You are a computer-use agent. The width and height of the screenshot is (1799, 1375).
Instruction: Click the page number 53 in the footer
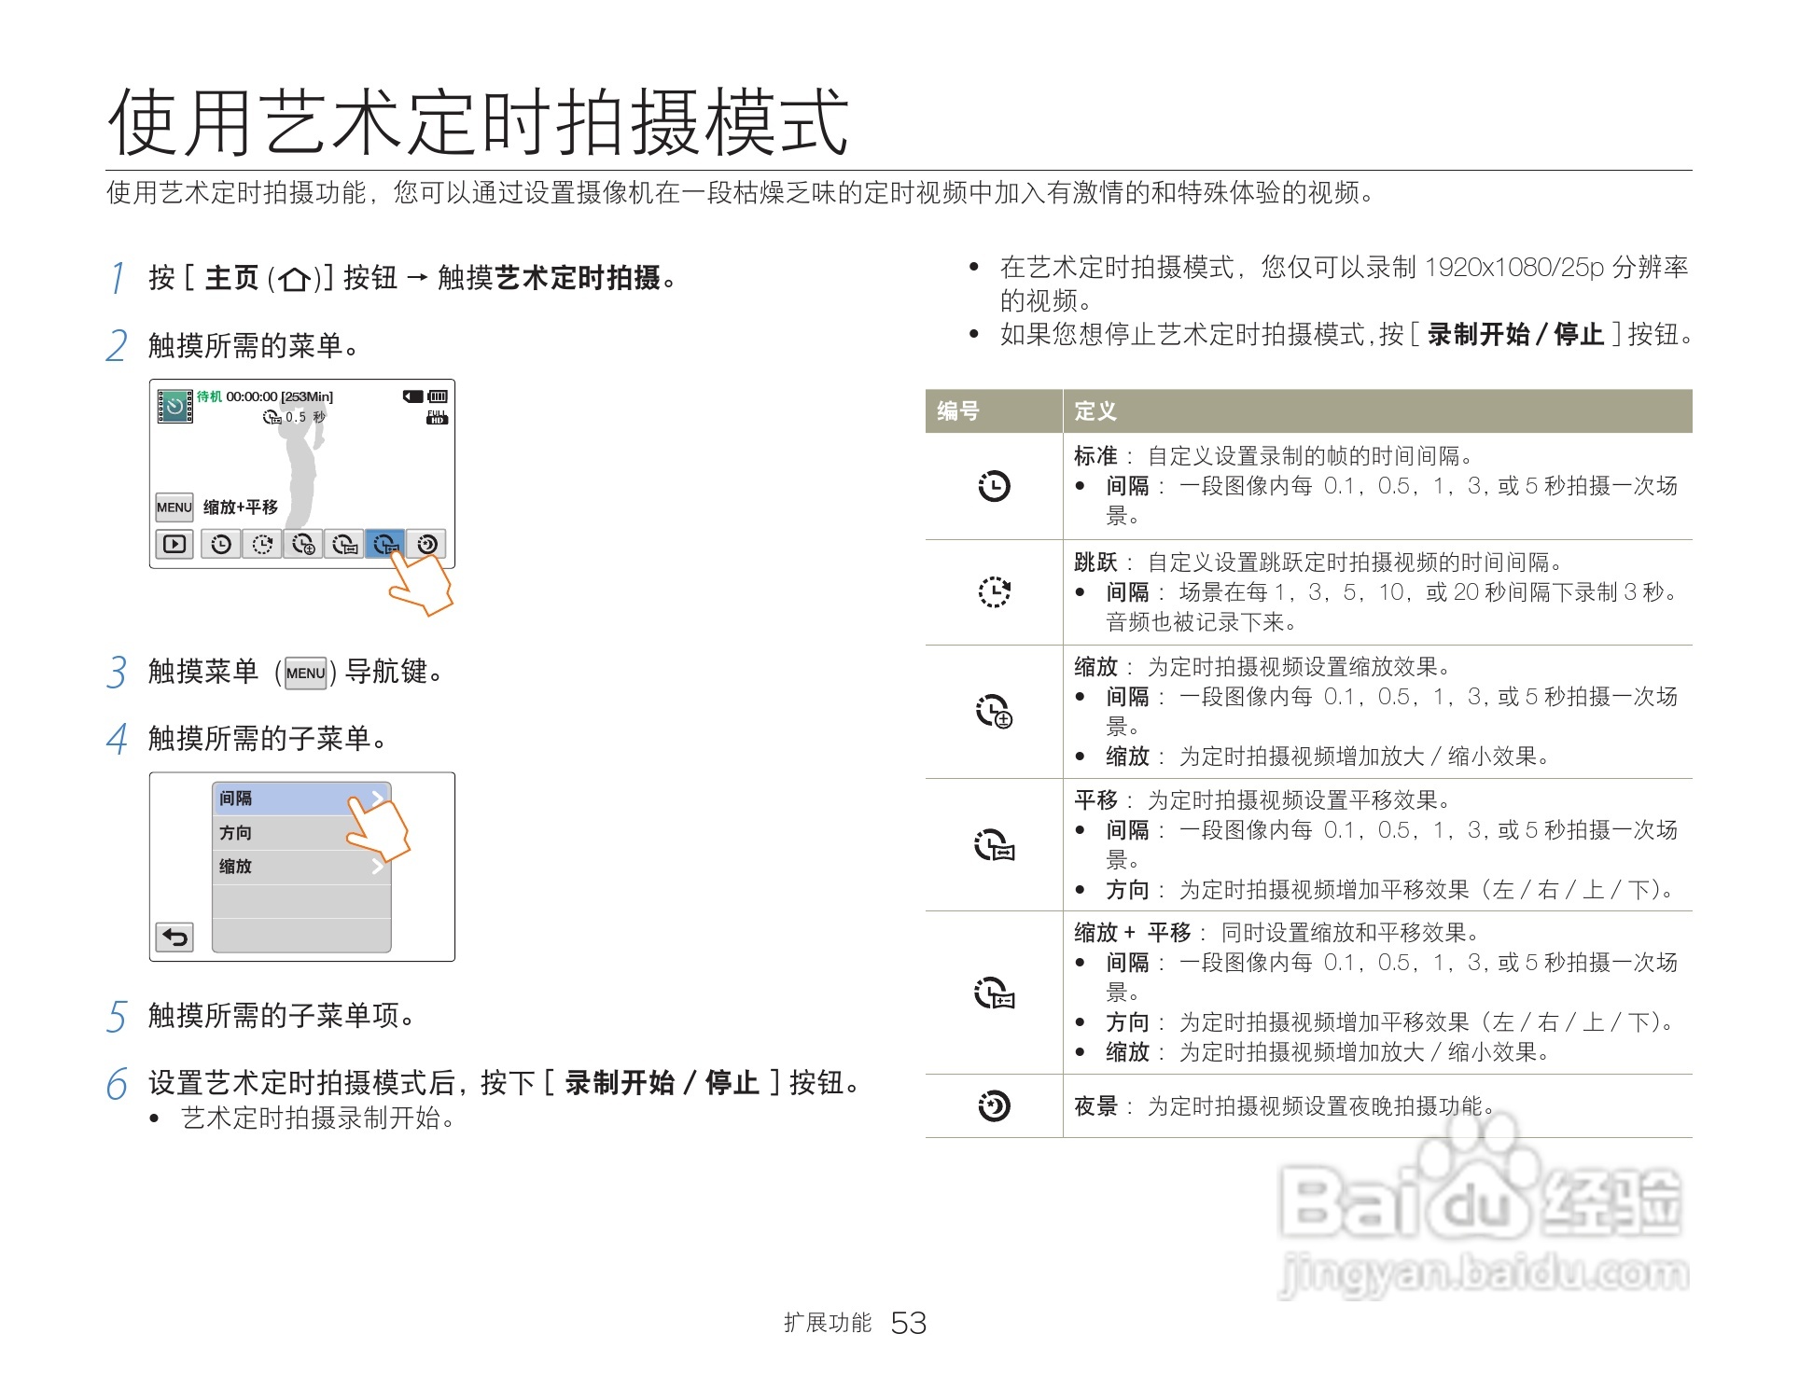(x=908, y=1323)
